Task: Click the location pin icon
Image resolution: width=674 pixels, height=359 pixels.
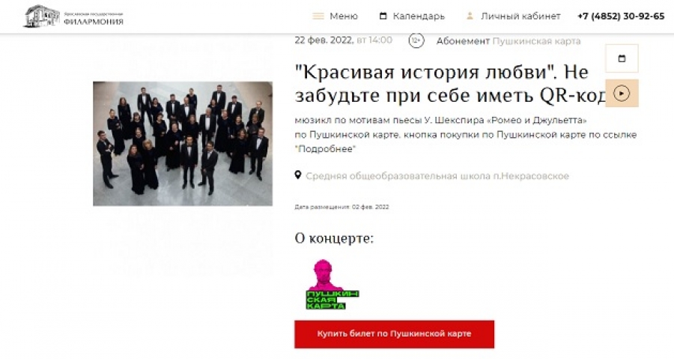Action: tap(298, 175)
